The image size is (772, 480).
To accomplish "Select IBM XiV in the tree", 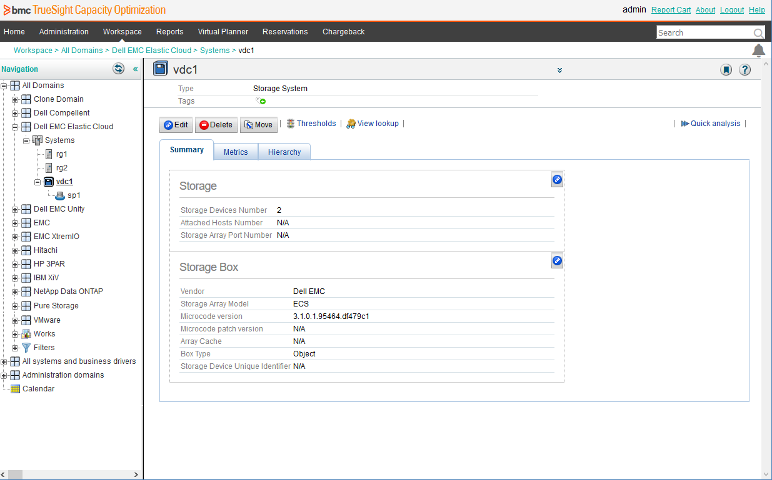I will pyautogui.click(x=46, y=278).
